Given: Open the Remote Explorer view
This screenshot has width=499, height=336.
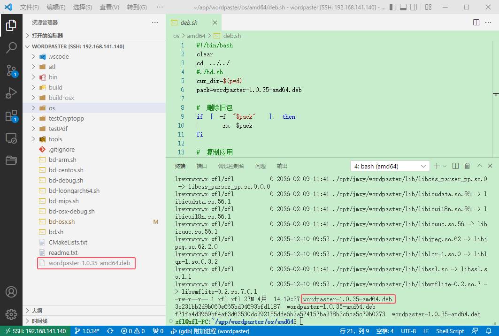Looking at the screenshot, I should pos(11,138).
